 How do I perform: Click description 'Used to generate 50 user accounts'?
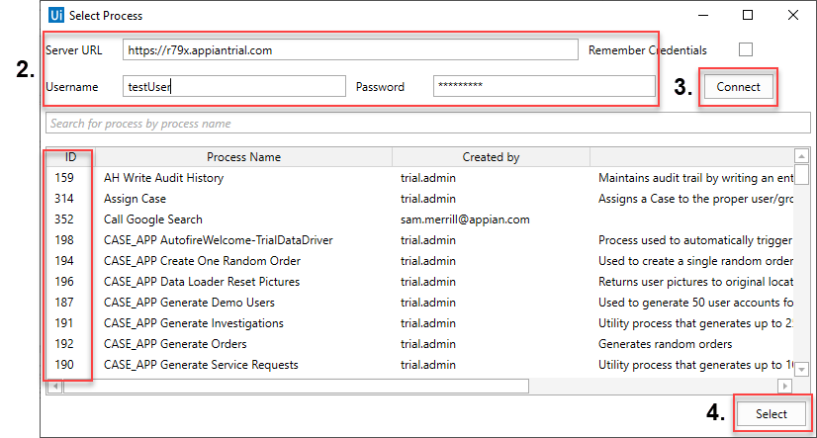[x=695, y=303]
